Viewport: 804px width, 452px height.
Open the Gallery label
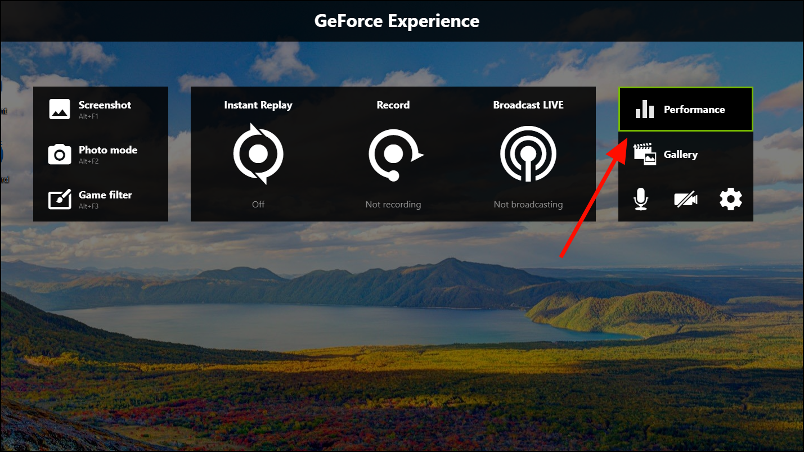681,155
